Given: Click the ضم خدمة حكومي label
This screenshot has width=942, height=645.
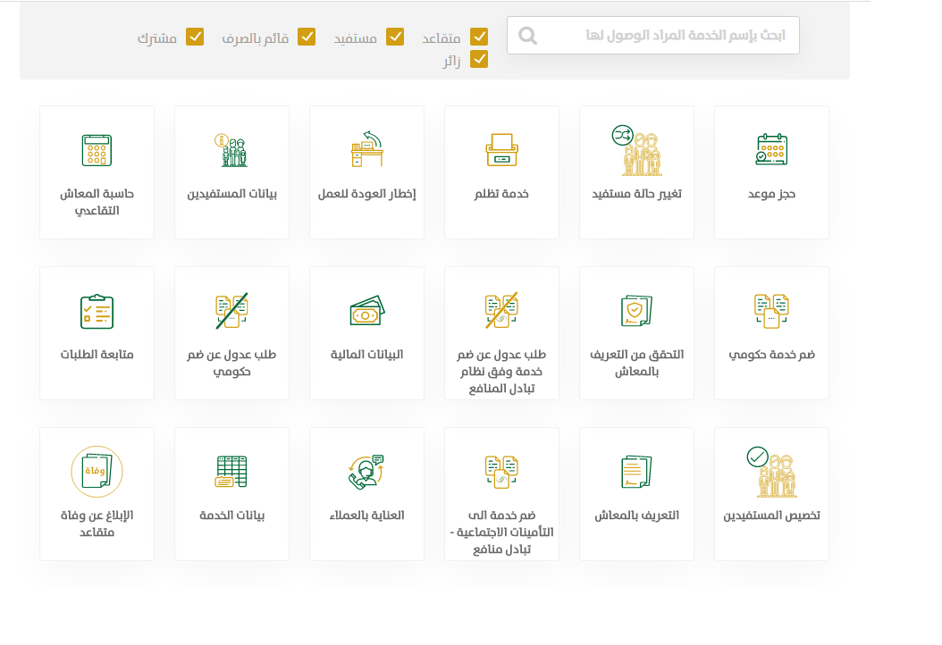Looking at the screenshot, I should [772, 355].
